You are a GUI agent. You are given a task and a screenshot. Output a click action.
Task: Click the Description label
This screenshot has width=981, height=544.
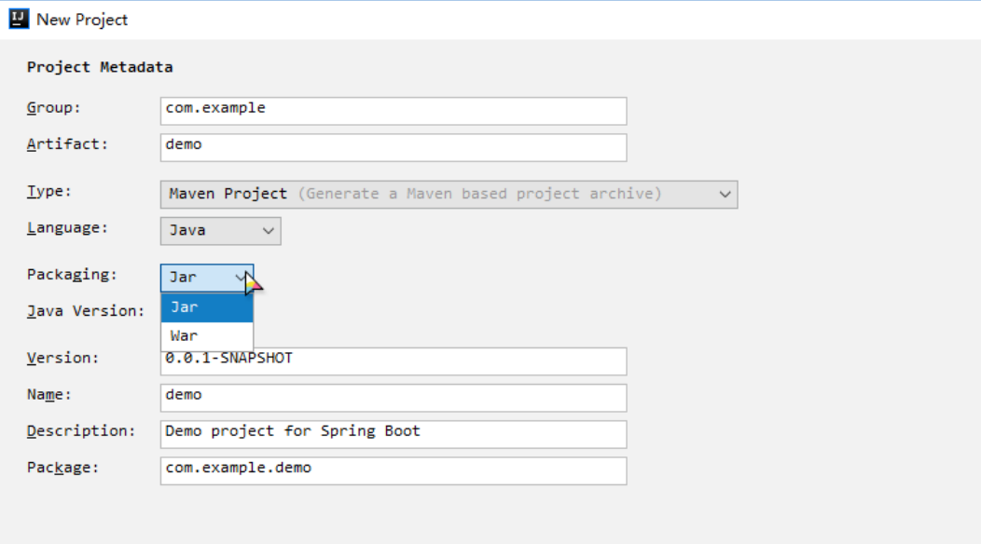coord(80,431)
